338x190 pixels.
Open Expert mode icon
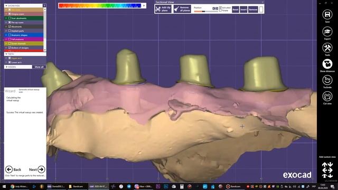click(x=327, y=32)
